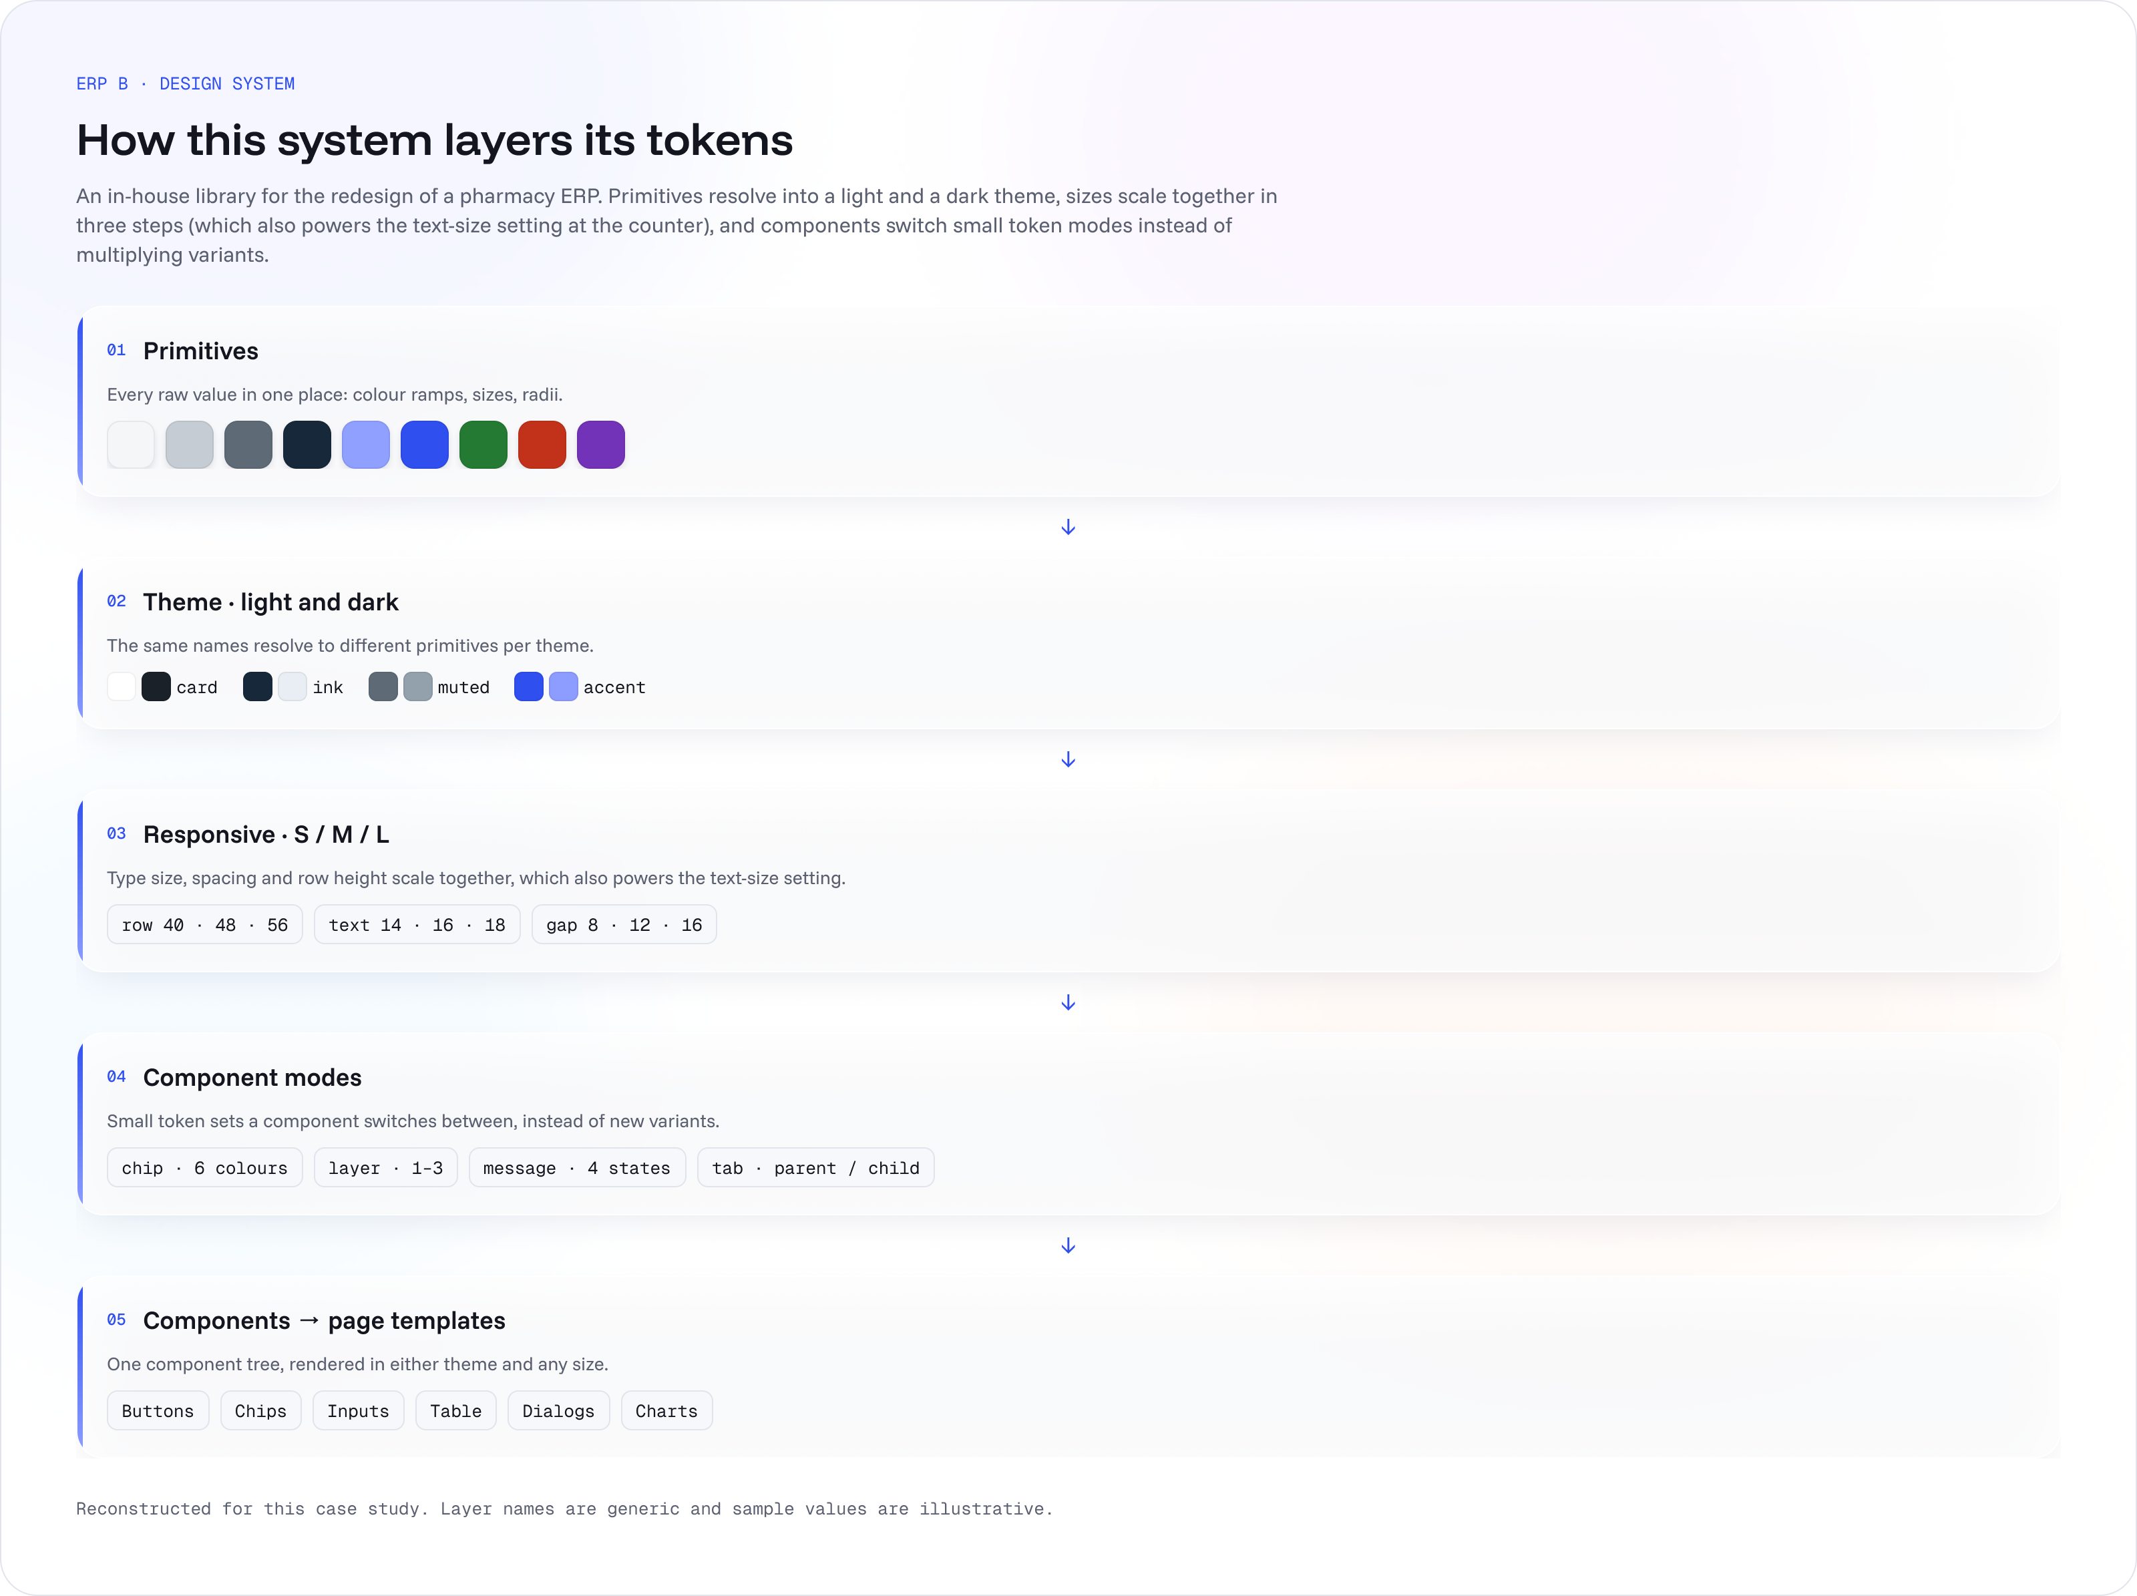Choose the 'tab · parent / child' chip
The image size is (2137, 1596).
[x=815, y=1168]
